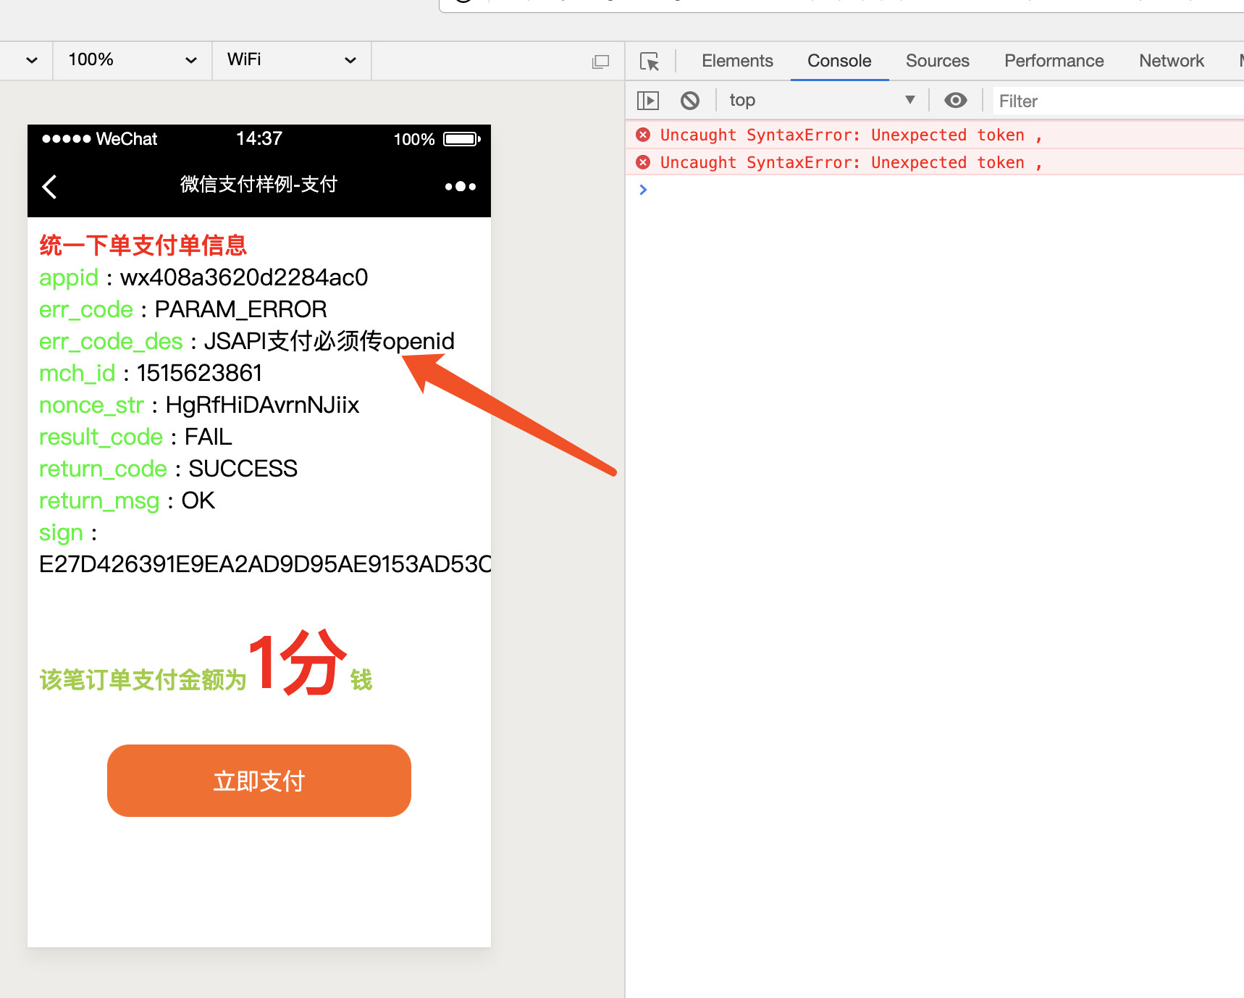
Task: Open the three-dot menu in WeChat header
Action: click(x=461, y=187)
